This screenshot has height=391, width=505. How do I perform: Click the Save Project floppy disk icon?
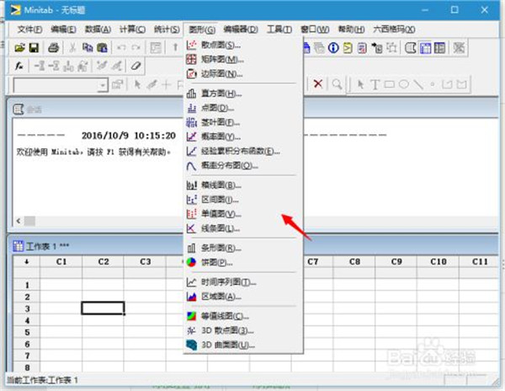click(x=34, y=48)
